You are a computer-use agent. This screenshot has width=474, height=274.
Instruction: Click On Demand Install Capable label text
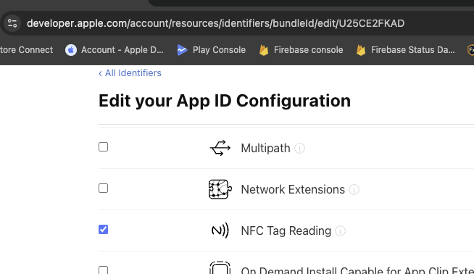coord(357,270)
